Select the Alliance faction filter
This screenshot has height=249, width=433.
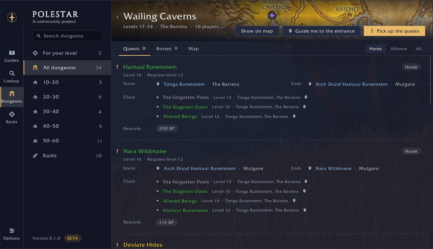(399, 49)
